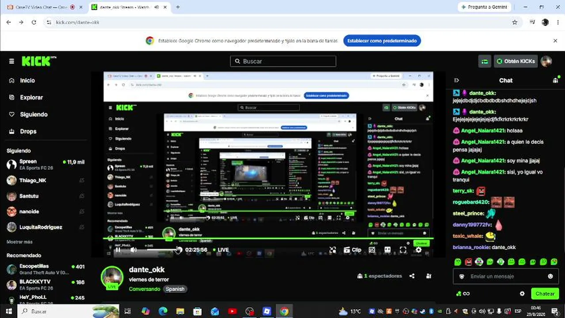Toggle notifications for LuquitaRodriguez
The height and width of the screenshot is (318, 565).
pyautogui.click(x=82, y=227)
